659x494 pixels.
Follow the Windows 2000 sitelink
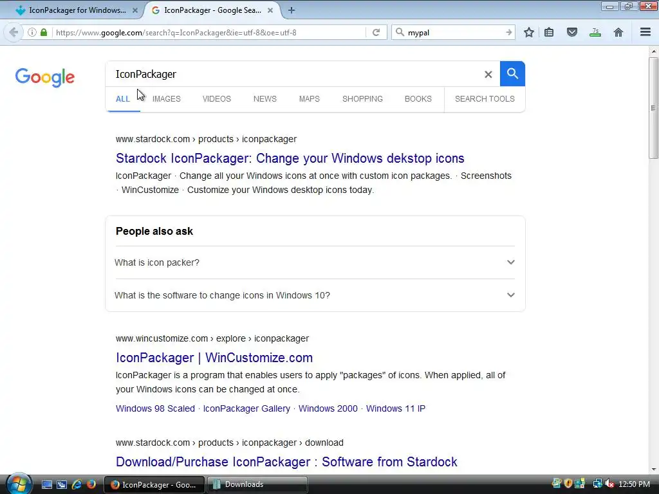click(328, 408)
